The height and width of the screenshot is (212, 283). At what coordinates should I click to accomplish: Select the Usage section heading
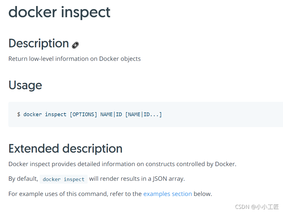(25, 85)
